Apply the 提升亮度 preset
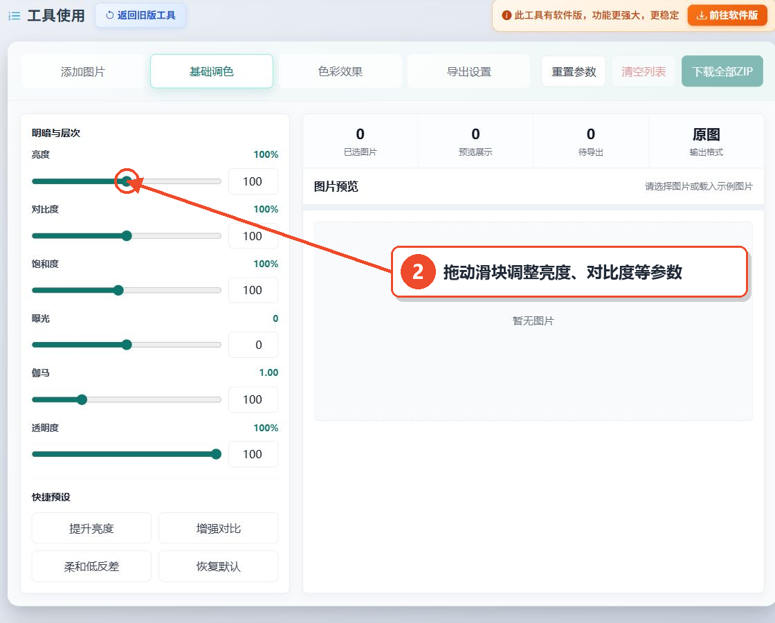The height and width of the screenshot is (623, 775). click(91, 529)
